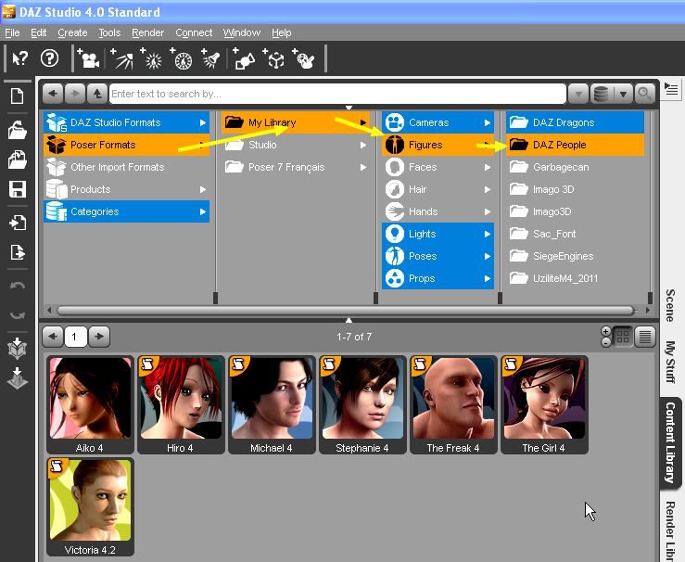Open search history dropdown arrow
This screenshot has height=562, width=685.
pos(578,93)
